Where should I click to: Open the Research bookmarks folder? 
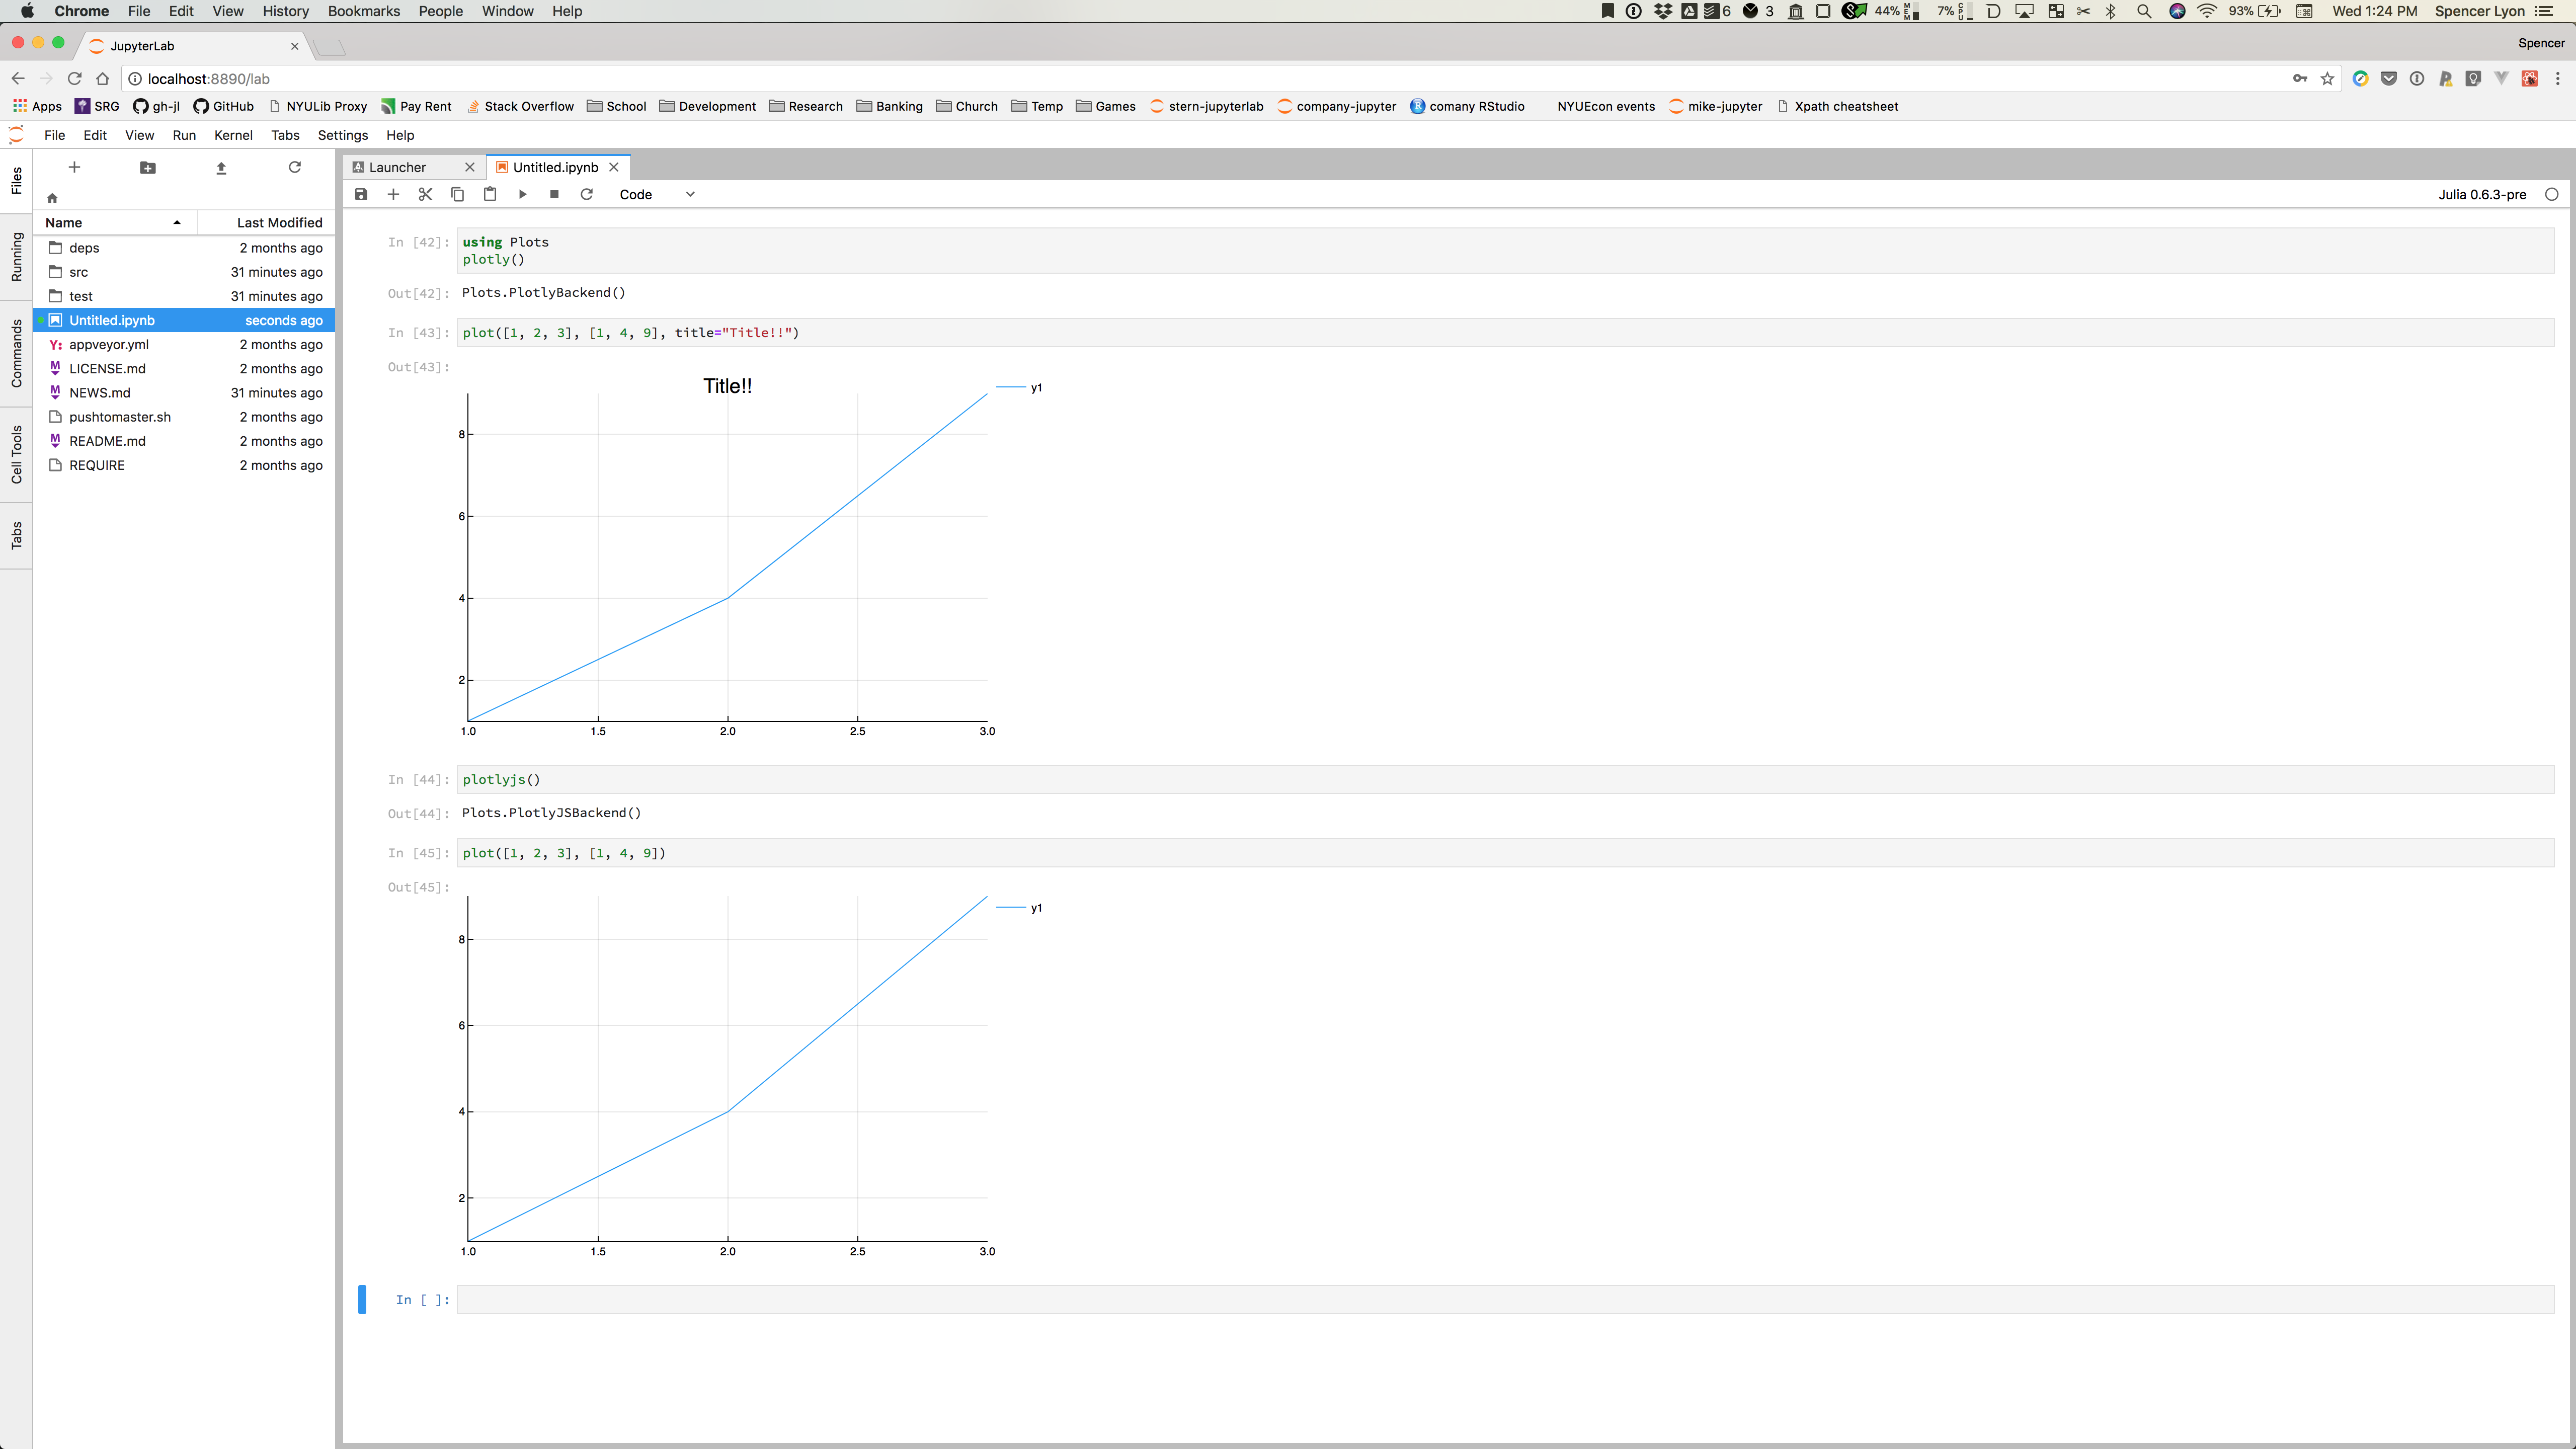coord(806,106)
